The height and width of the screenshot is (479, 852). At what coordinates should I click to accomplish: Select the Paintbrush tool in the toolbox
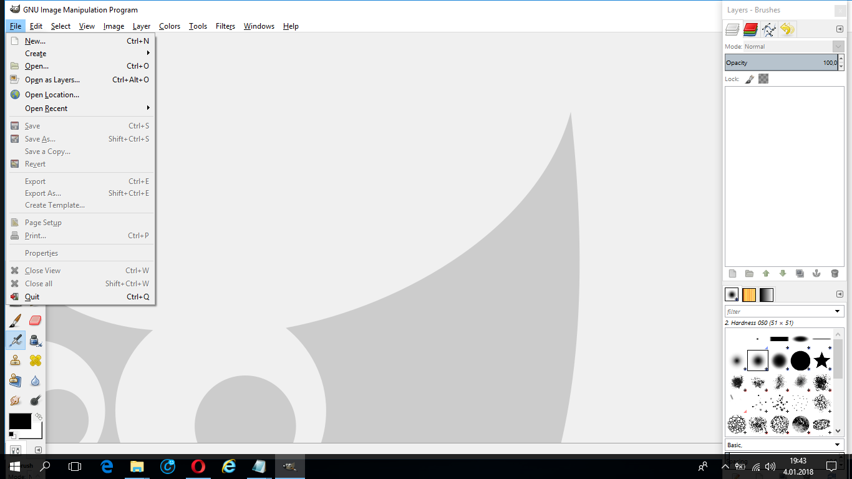tap(16, 321)
